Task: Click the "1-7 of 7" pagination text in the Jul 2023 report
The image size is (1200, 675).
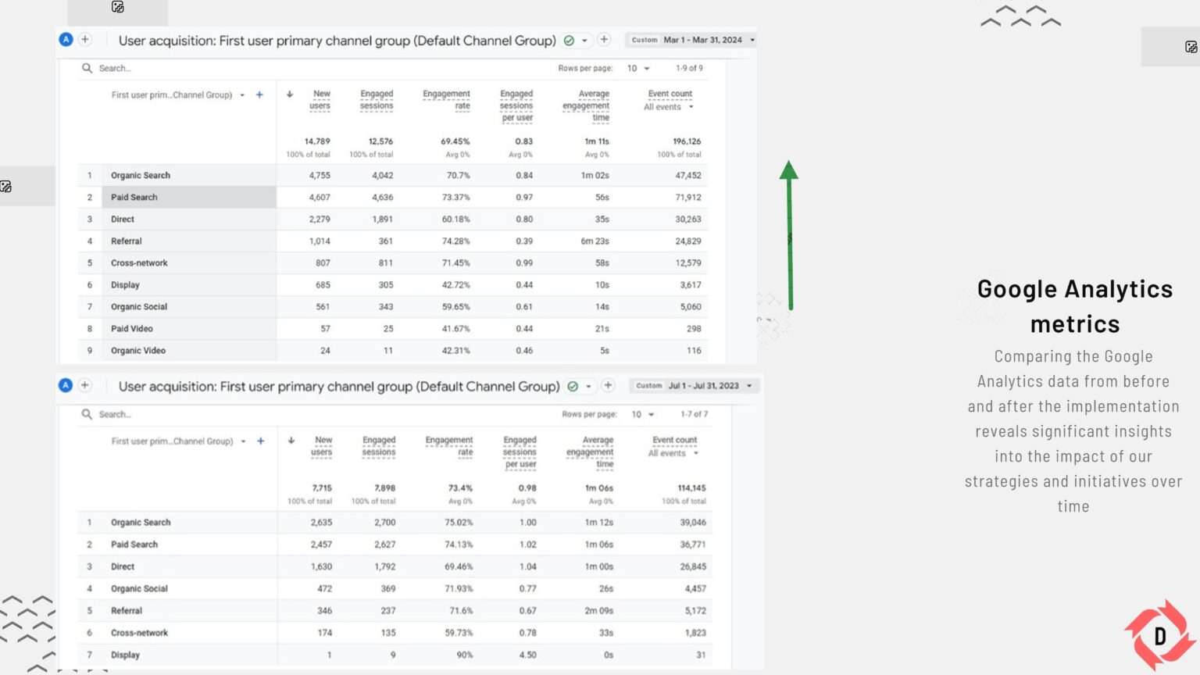Action: (694, 415)
